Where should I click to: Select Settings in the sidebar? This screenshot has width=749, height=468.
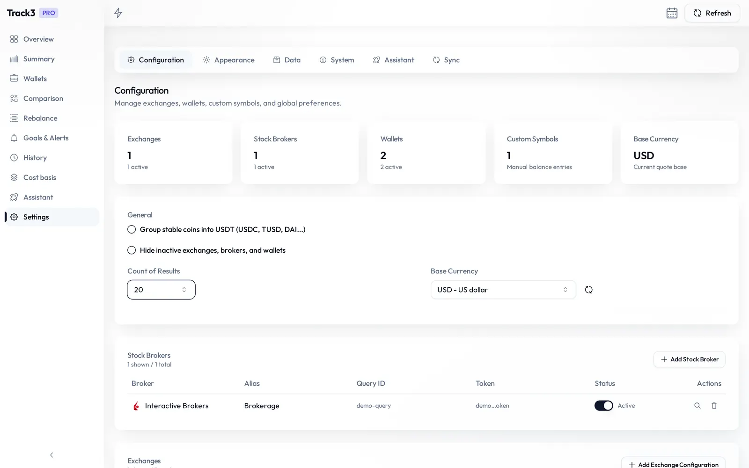pos(51,217)
